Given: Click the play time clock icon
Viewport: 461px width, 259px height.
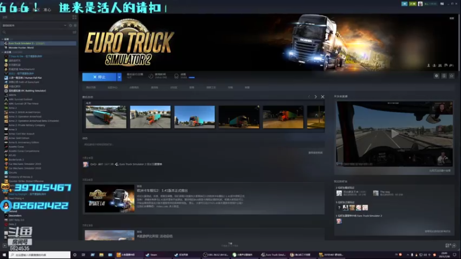Looking at the screenshot, I should (151, 76).
